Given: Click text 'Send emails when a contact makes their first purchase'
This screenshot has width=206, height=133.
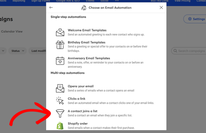Looking at the screenshot, I should 101,128.
